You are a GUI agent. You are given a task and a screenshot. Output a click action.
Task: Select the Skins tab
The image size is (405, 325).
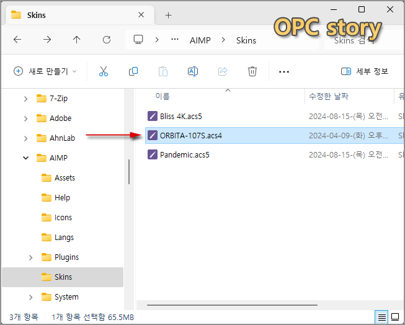(80, 15)
